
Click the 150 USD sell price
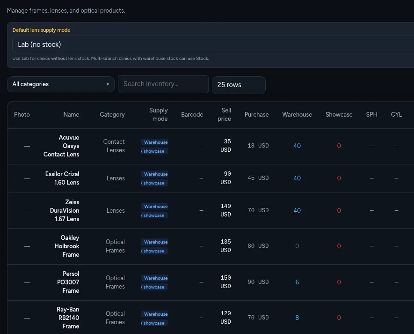226,282
